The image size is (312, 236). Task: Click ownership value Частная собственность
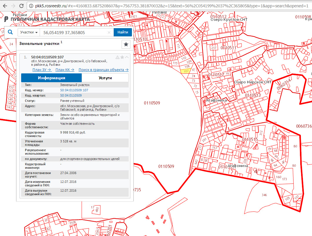pos(77,124)
